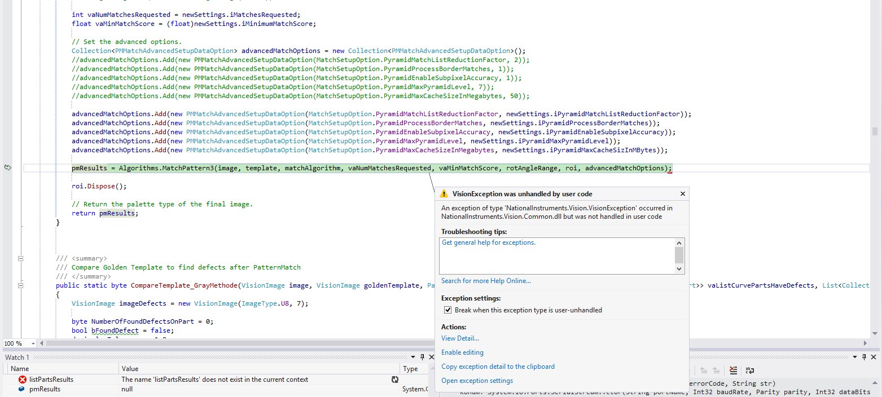Refresh the listPartsResults watch value
Viewport: 882px width, 397px height.
tap(395, 380)
